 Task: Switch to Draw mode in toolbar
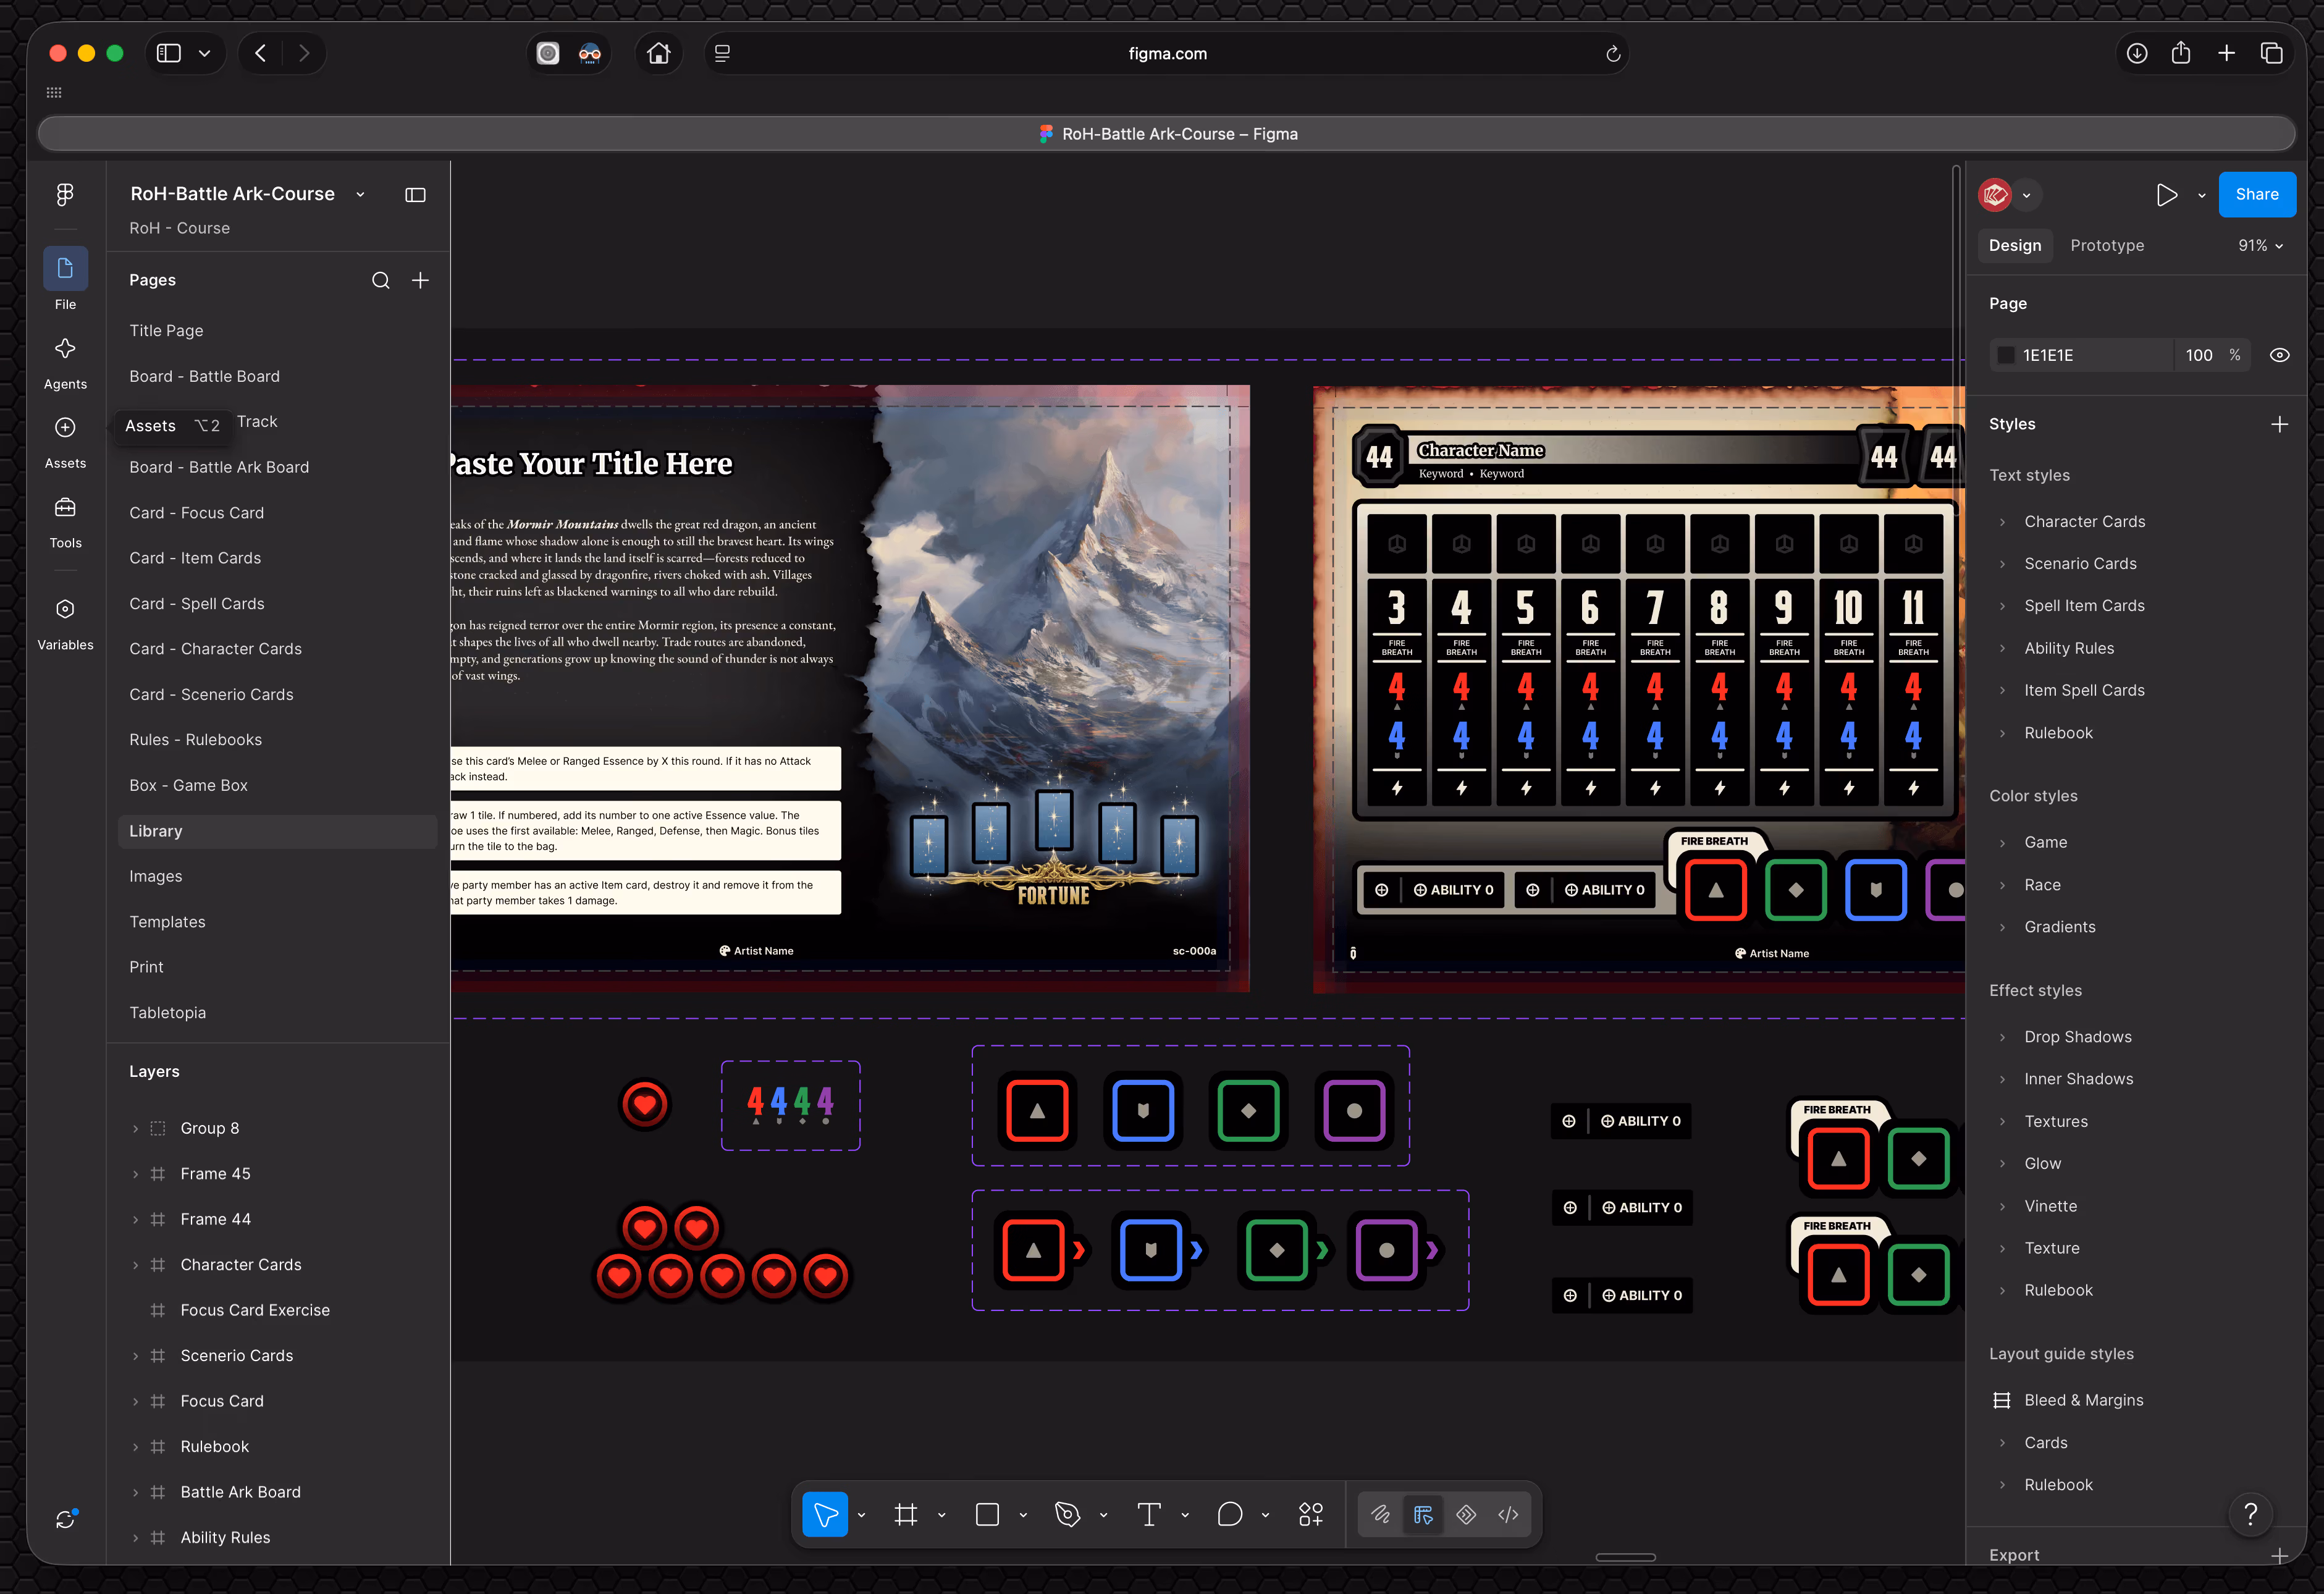[1380, 1515]
